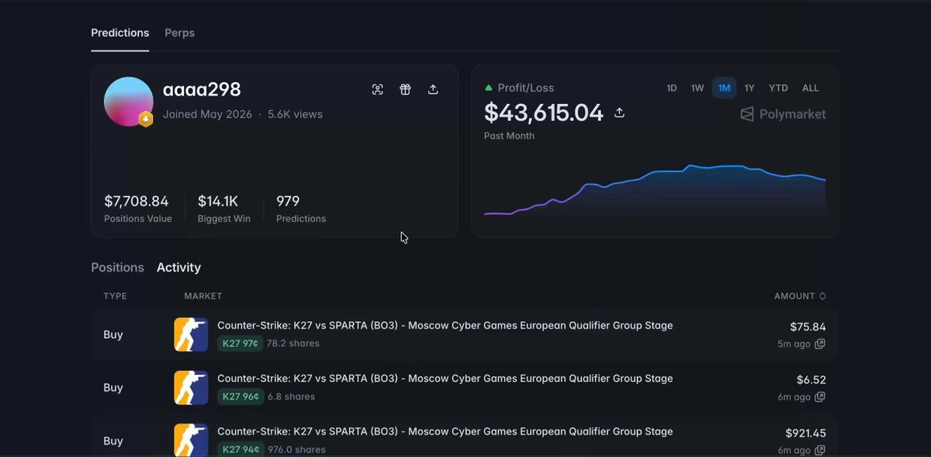
Task: Choose the 1Y chart range
Action: point(749,88)
